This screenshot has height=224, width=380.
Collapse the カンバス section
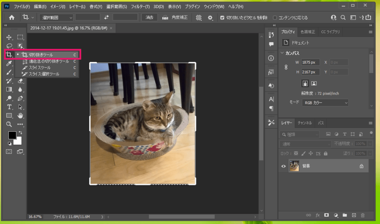(282, 53)
